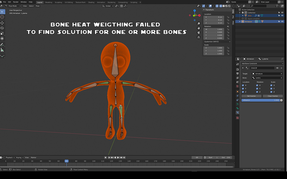The height and width of the screenshot is (179, 287).
Task: Open the Bone Constraints tab icon
Action: pos(237,113)
